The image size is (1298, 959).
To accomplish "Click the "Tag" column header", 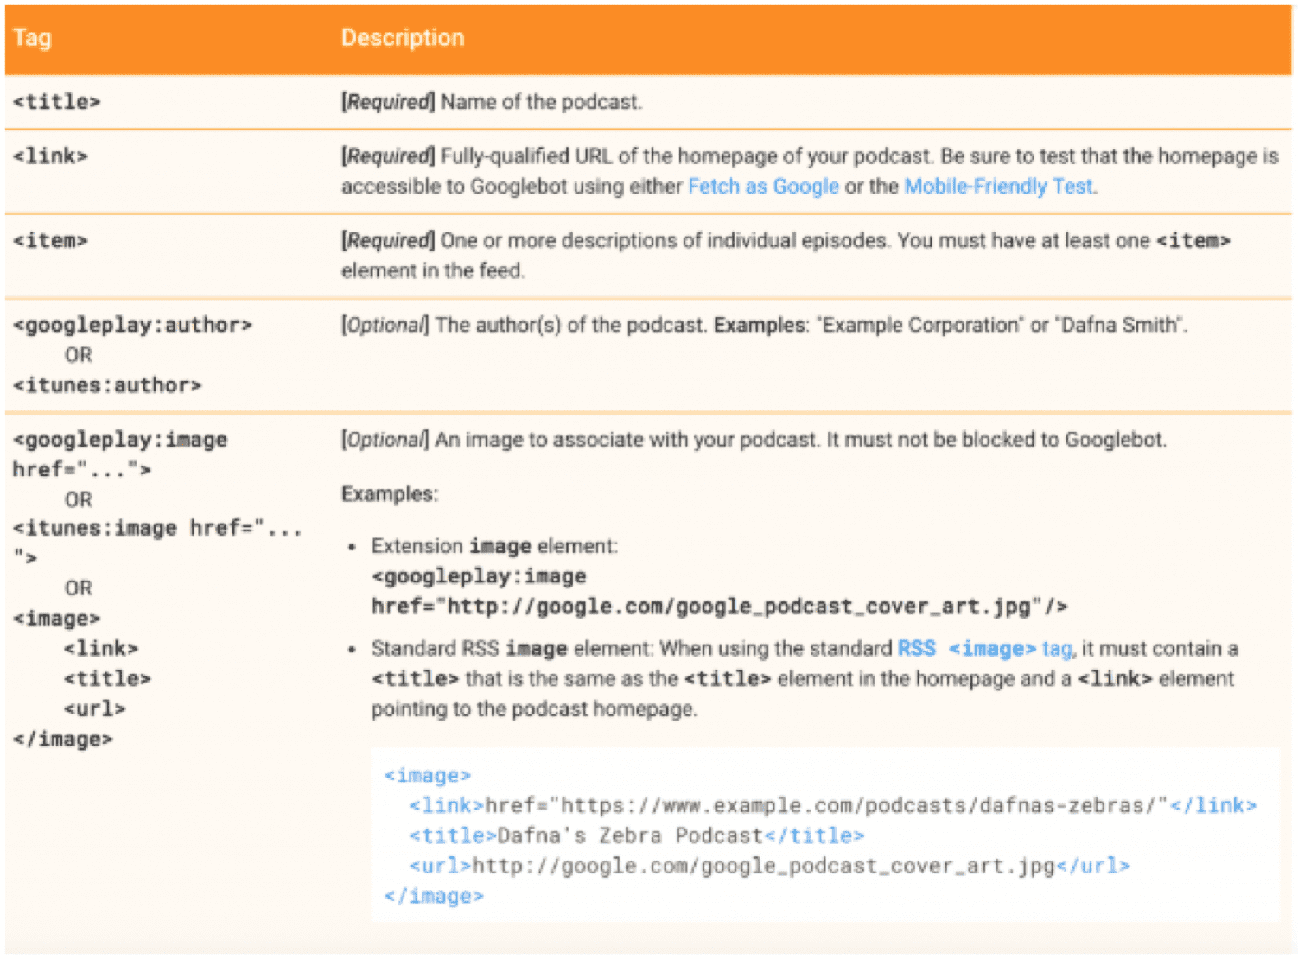I will 32,38.
